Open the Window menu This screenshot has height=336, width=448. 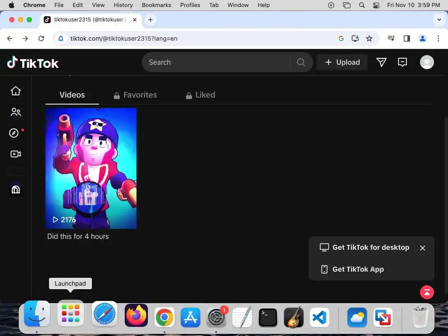coord(238,5)
